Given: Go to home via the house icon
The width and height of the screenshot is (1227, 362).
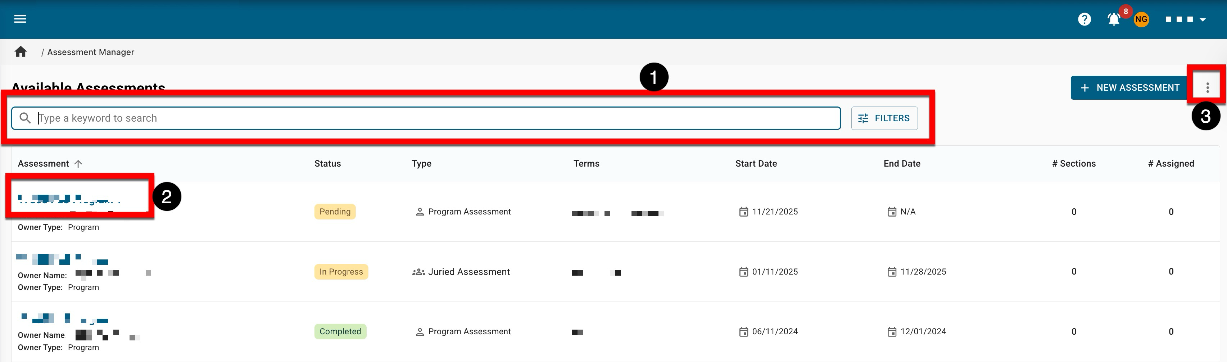Looking at the screenshot, I should [x=21, y=52].
